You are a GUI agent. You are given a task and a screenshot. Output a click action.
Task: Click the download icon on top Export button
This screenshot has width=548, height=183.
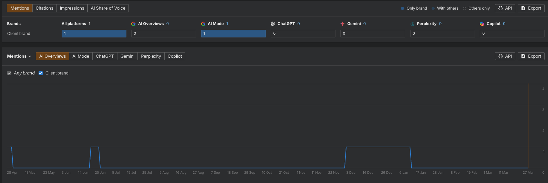pyautogui.click(x=523, y=8)
